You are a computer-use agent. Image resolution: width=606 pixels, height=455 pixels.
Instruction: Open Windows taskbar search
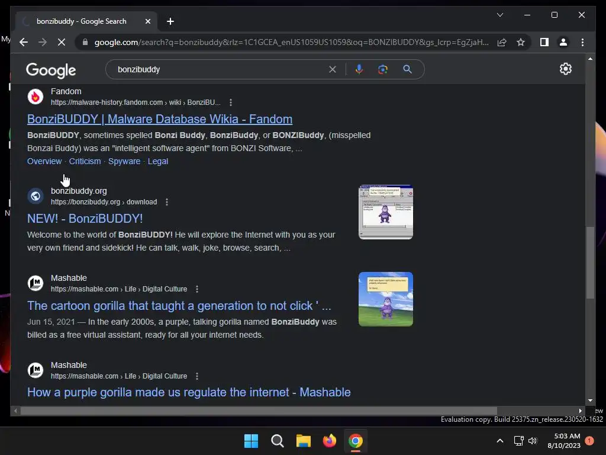[278, 441]
